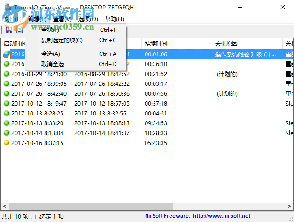
Task: Click duration value 05:43:35
Action: [156, 143]
